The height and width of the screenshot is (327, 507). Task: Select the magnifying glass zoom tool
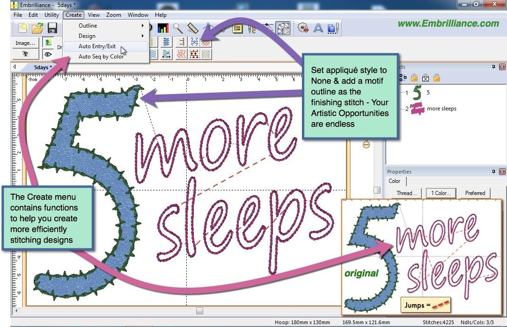point(177,29)
